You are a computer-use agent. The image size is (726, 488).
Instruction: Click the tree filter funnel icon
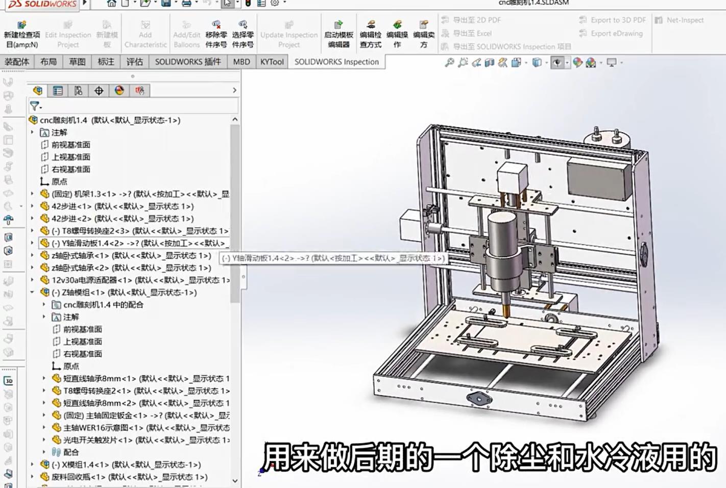click(x=34, y=106)
